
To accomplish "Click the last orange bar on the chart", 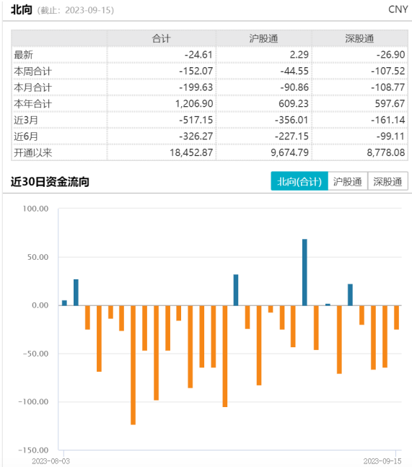I will tap(396, 318).
